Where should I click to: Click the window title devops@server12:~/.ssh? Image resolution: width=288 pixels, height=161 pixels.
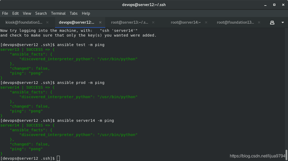pyautogui.click(x=144, y=5)
